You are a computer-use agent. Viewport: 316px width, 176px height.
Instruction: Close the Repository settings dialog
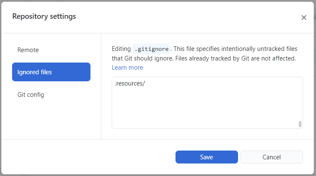coord(303,18)
